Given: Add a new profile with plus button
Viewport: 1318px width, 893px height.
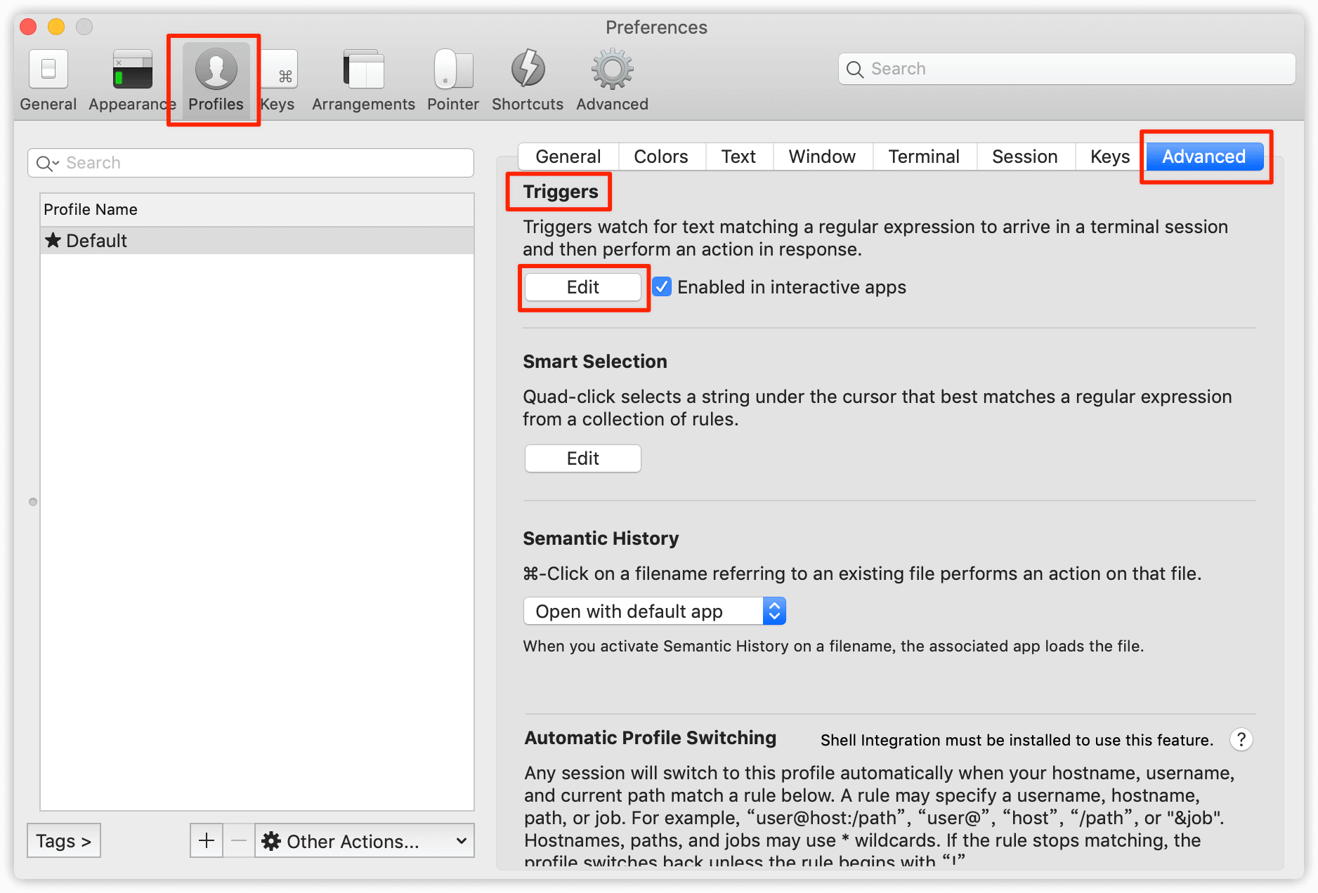Looking at the screenshot, I should click(x=207, y=840).
